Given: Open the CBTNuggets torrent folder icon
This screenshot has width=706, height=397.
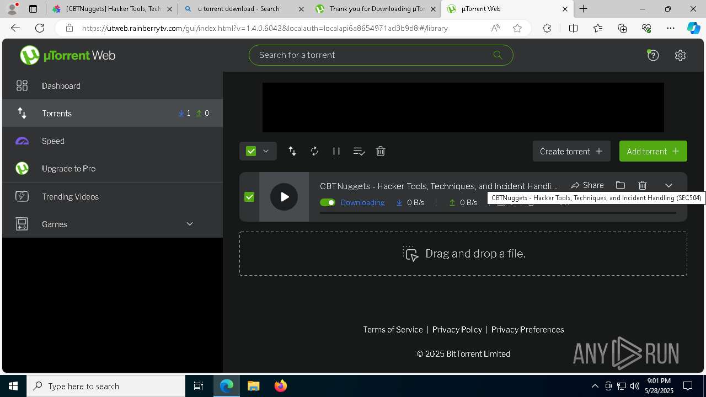Looking at the screenshot, I should pyautogui.click(x=621, y=185).
